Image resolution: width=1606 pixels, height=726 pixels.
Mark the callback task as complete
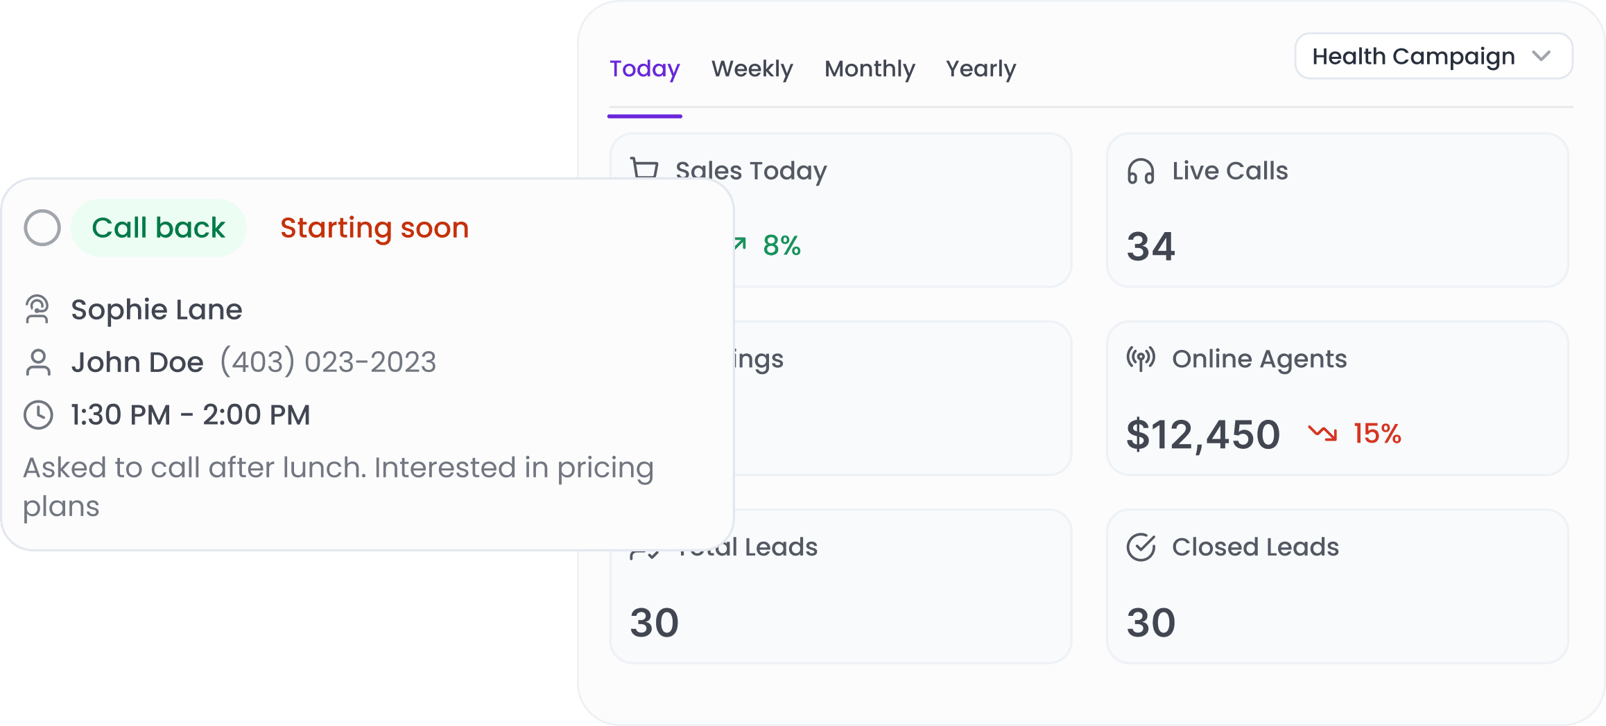(x=42, y=227)
